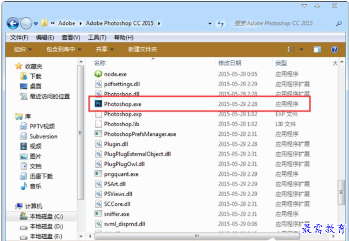Click the Photoshop.exe Ps icon
Image resolution: width=349 pixels, height=241 pixels.
coord(98,104)
